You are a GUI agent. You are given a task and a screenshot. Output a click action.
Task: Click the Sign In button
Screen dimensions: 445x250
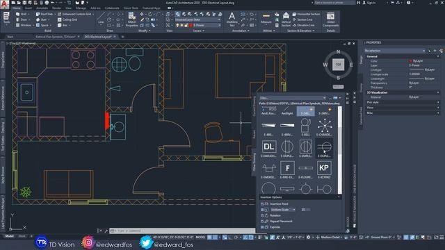[x=369, y=3]
